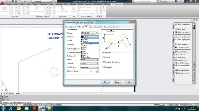Switch to the Alternate Units tab
The width and height of the screenshot is (199, 111).
(x=108, y=27)
